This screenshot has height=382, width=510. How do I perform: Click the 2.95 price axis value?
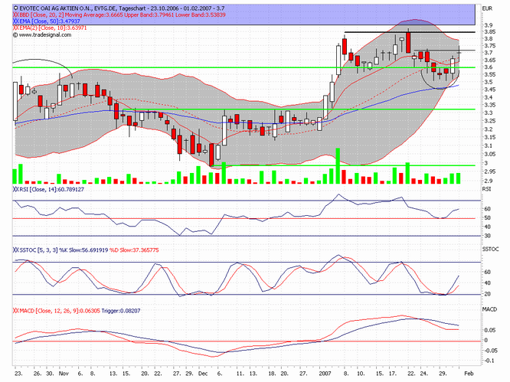pyautogui.click(x=489, y=171)
